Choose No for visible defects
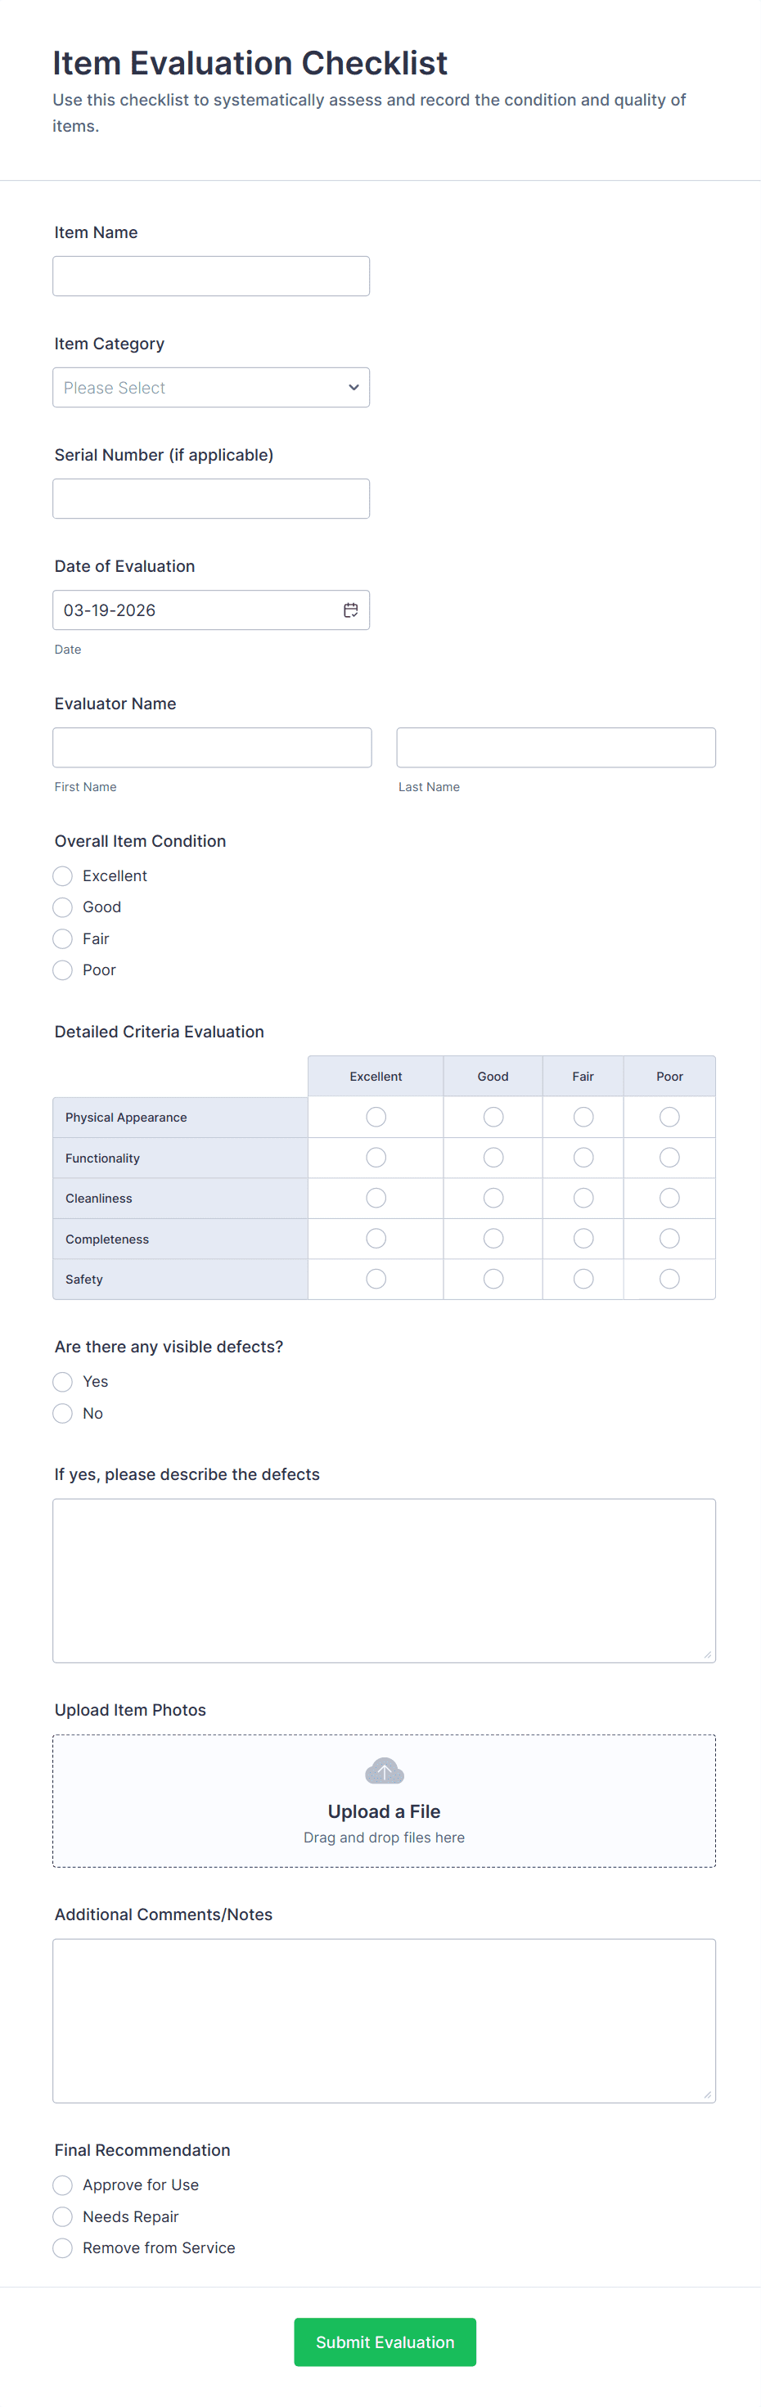 (x=63, y=1413)
